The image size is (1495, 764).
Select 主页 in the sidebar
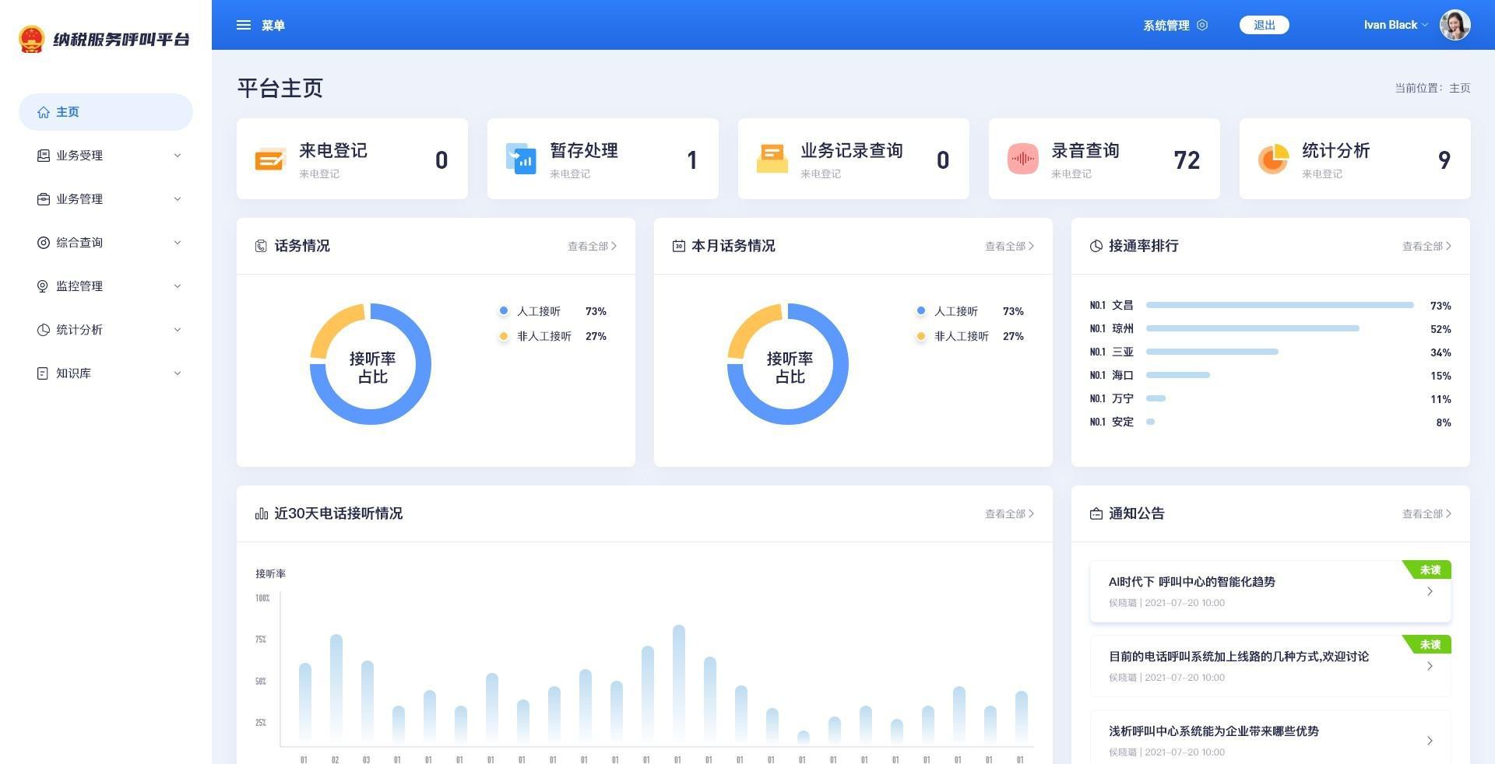[x=106, y=112]
